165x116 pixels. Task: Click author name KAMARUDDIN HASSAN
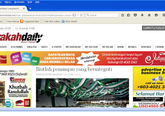pyautogui.click(x=49, y=74)
